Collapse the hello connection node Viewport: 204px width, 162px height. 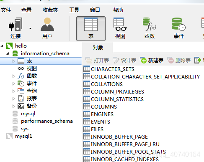coord(2,46)
